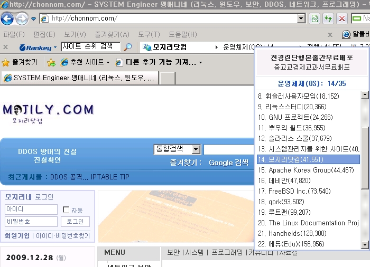Close the Rankey toolbar with its X
Viewport: 370px width, 267px height.
pos(6,47)
